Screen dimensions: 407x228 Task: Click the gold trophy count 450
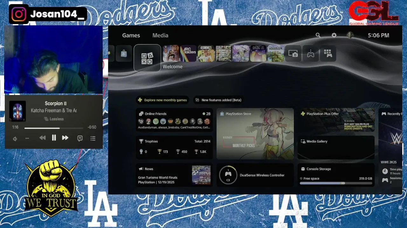pyautogui.click(x=182, y=152)
